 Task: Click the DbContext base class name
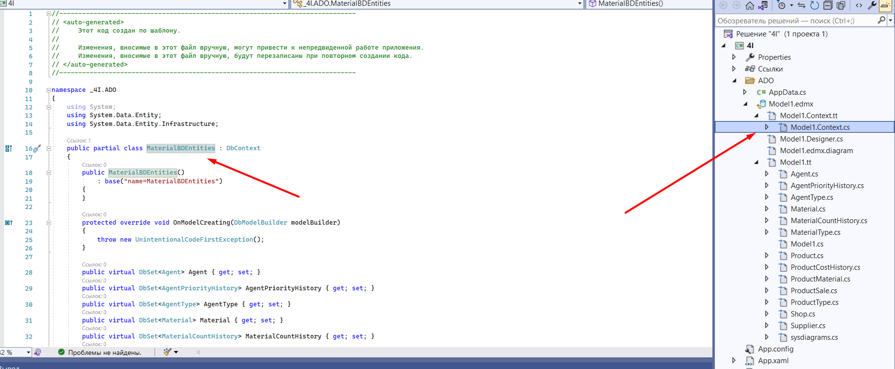(x=243, y=148)
